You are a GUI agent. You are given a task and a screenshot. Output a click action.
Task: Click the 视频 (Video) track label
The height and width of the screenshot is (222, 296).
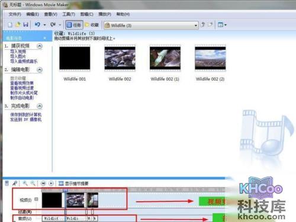25,200
